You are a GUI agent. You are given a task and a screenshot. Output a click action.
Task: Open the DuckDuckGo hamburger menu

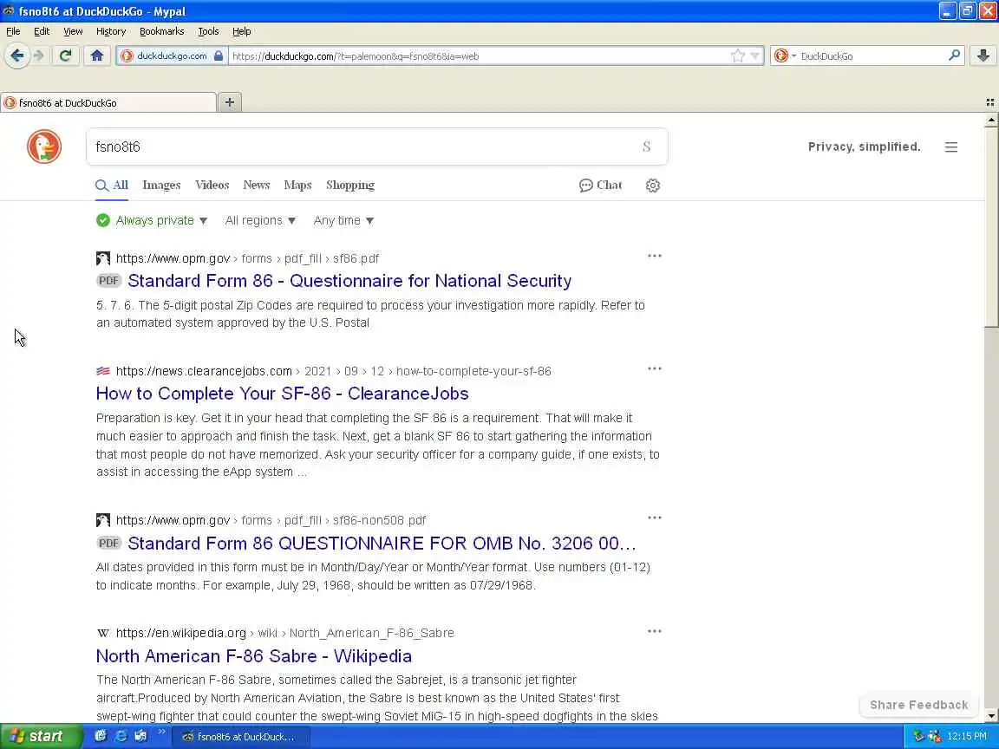tap(951, 147)
